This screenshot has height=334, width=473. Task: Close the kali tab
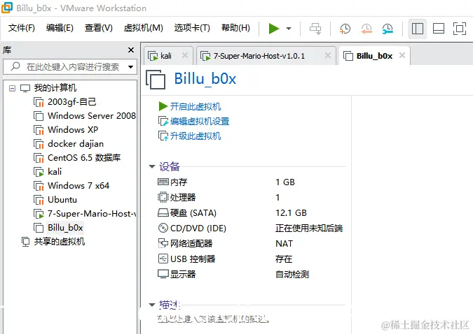click(185, 55)
